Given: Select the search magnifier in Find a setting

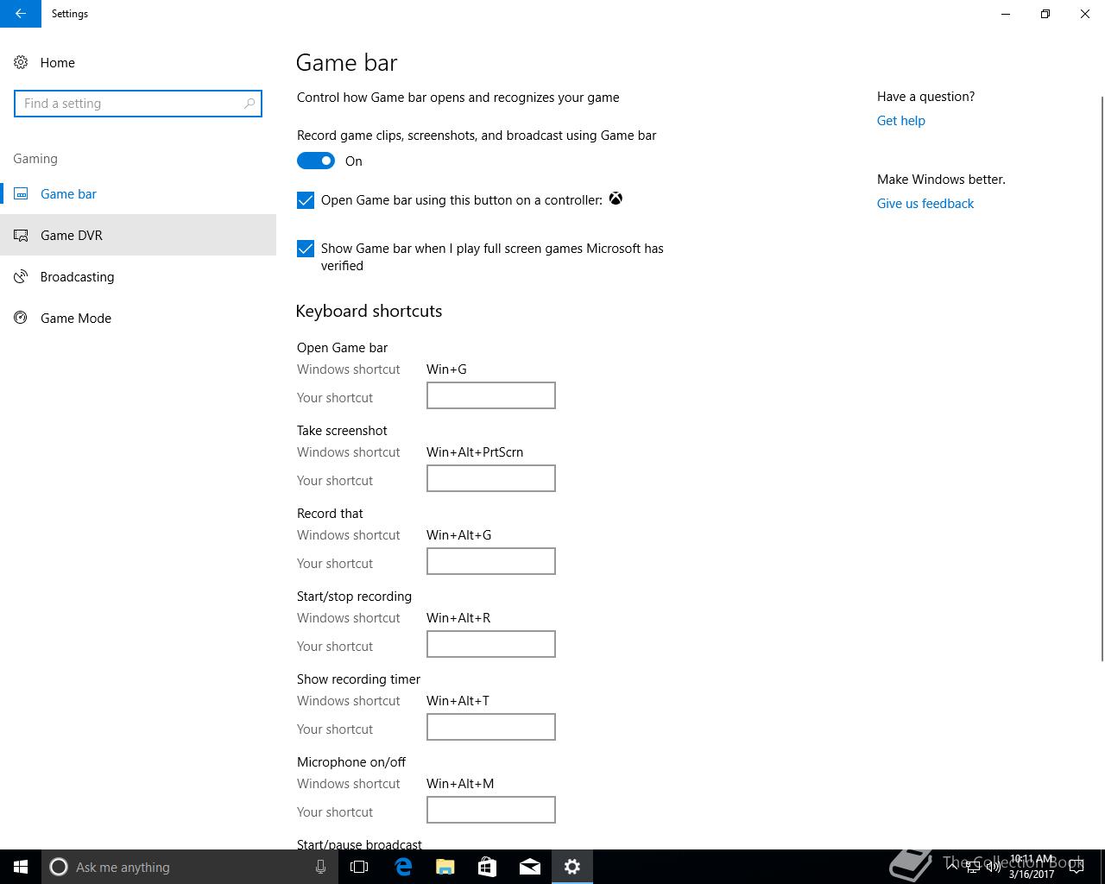Looking at the screenshot, I should click(x=249, y=104).
